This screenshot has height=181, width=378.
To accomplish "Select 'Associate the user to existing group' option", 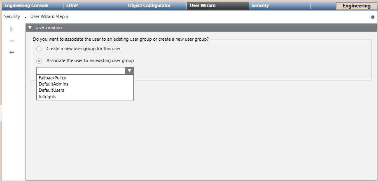I will point(39,61).
